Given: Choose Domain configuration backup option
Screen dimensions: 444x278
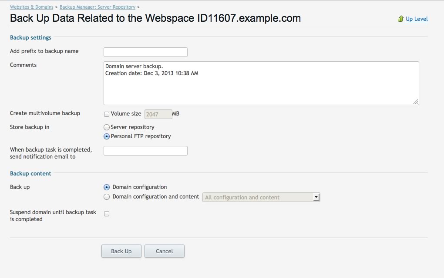Looking at the screenshot, I should (x=107, y=187).
